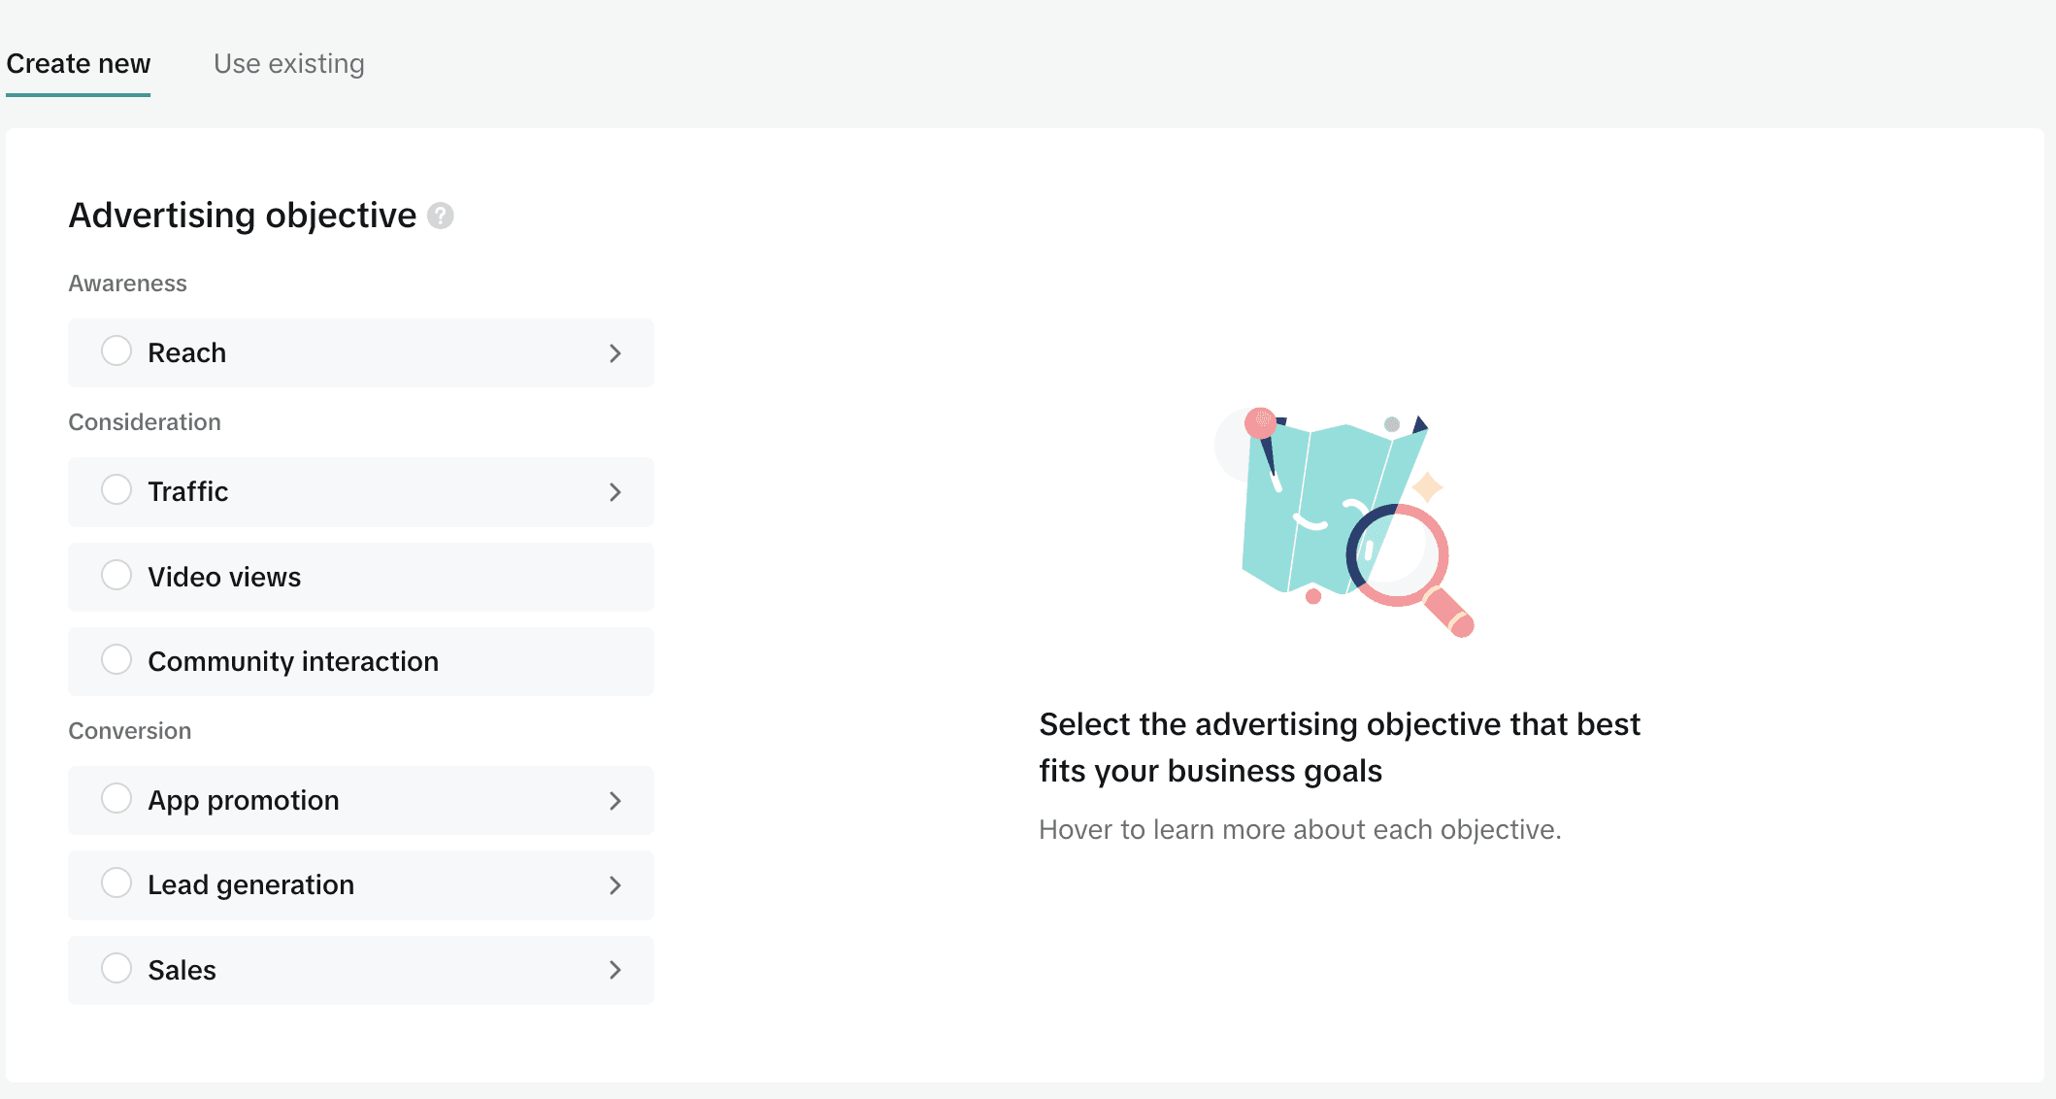The height and width of the screenshot is (1099, 2056).
Task: Select the Lead generation objective
Action: (x=116, y=883)
